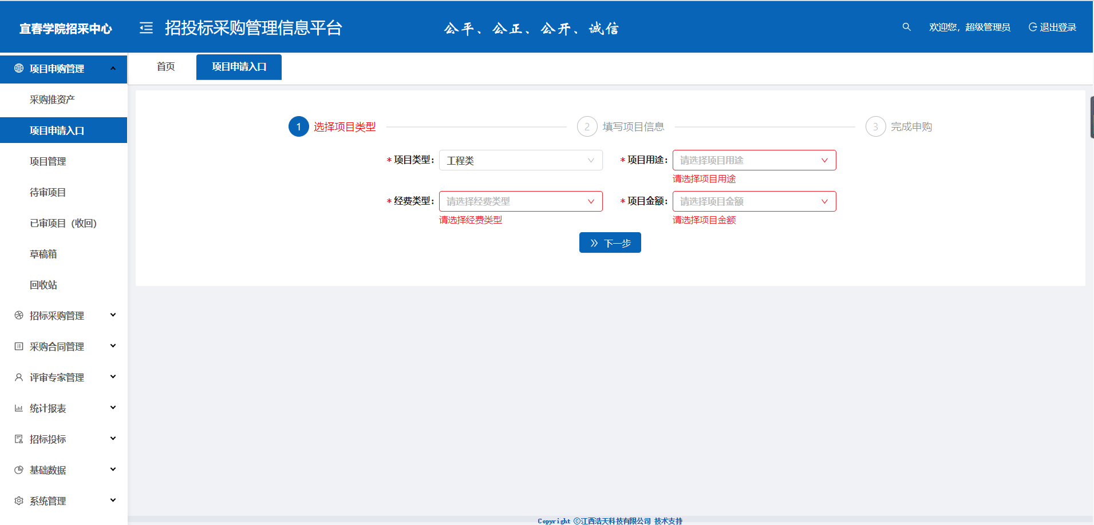Click the 系统管理 gear icon
Screen dimensions: 1094x525
click(x=19, y=501)
